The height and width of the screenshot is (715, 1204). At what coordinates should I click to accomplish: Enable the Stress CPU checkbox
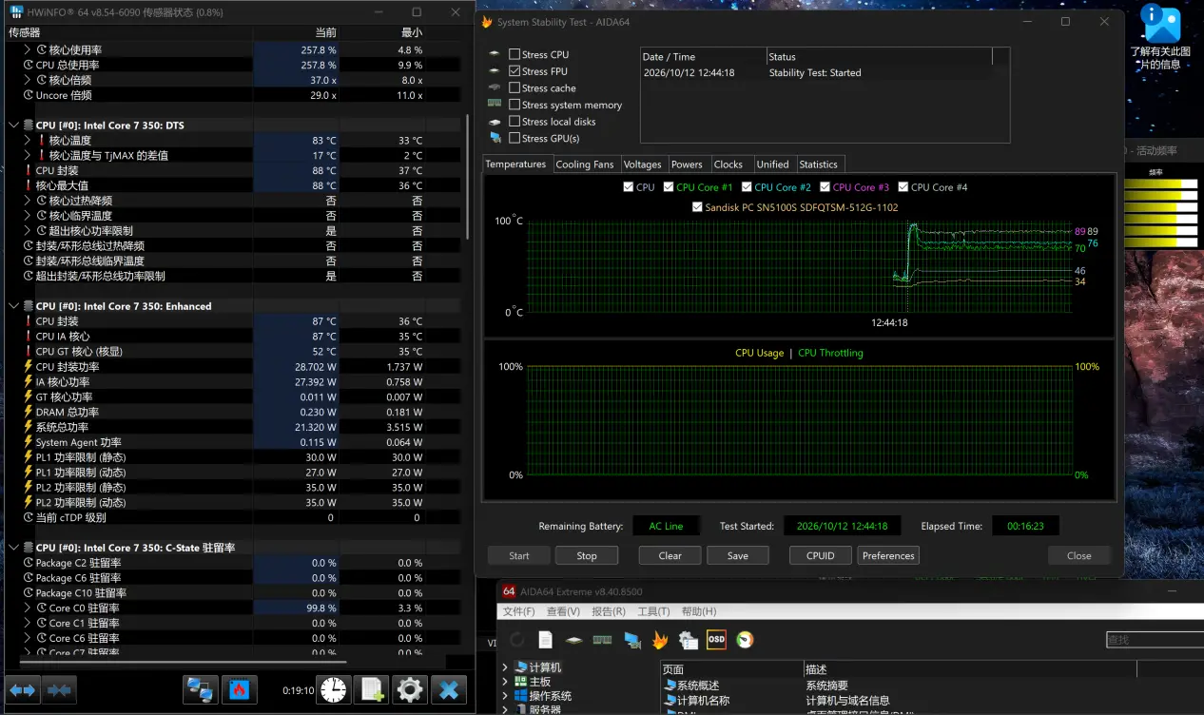[x=515, y=54]
